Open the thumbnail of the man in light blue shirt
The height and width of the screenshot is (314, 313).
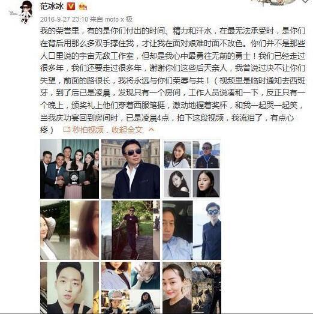click(x=192, y=231)
